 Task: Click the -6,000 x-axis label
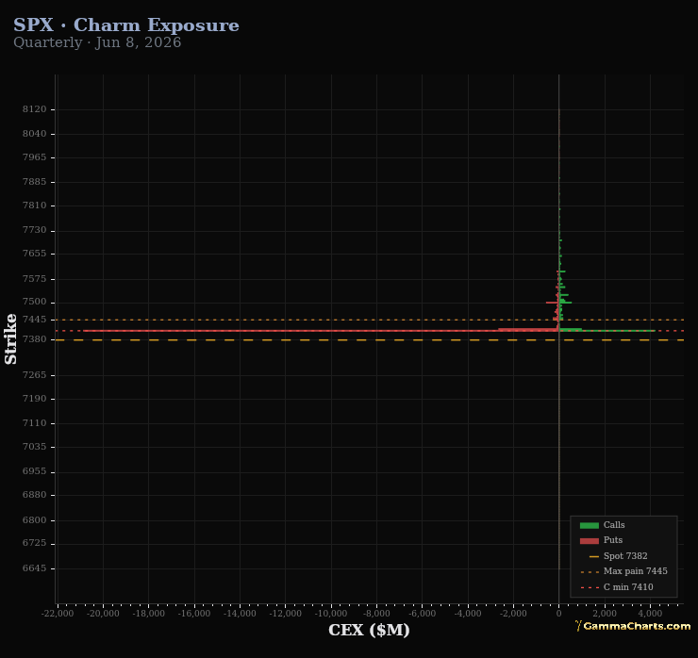[422, 614]
